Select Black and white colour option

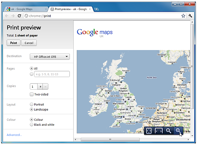[32, 125]
